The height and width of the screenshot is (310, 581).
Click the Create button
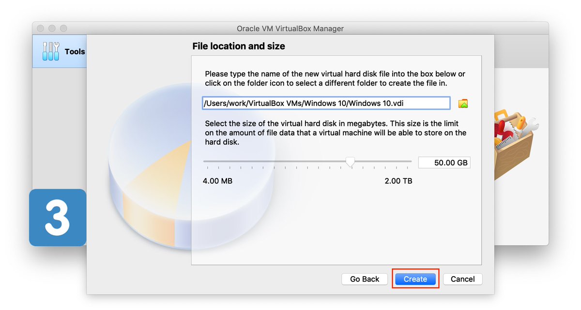pos(415,279)
